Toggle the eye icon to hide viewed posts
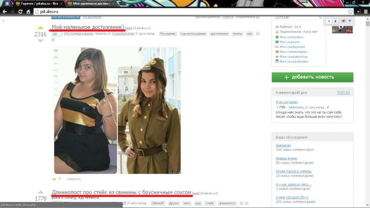 343,21
